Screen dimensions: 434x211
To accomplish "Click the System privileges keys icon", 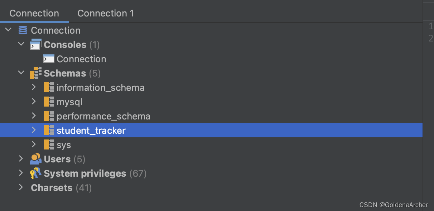I will [36, 173].
